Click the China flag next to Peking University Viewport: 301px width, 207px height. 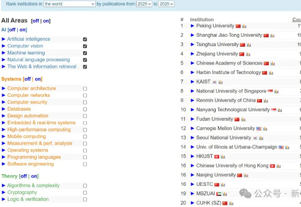point(238,26)
